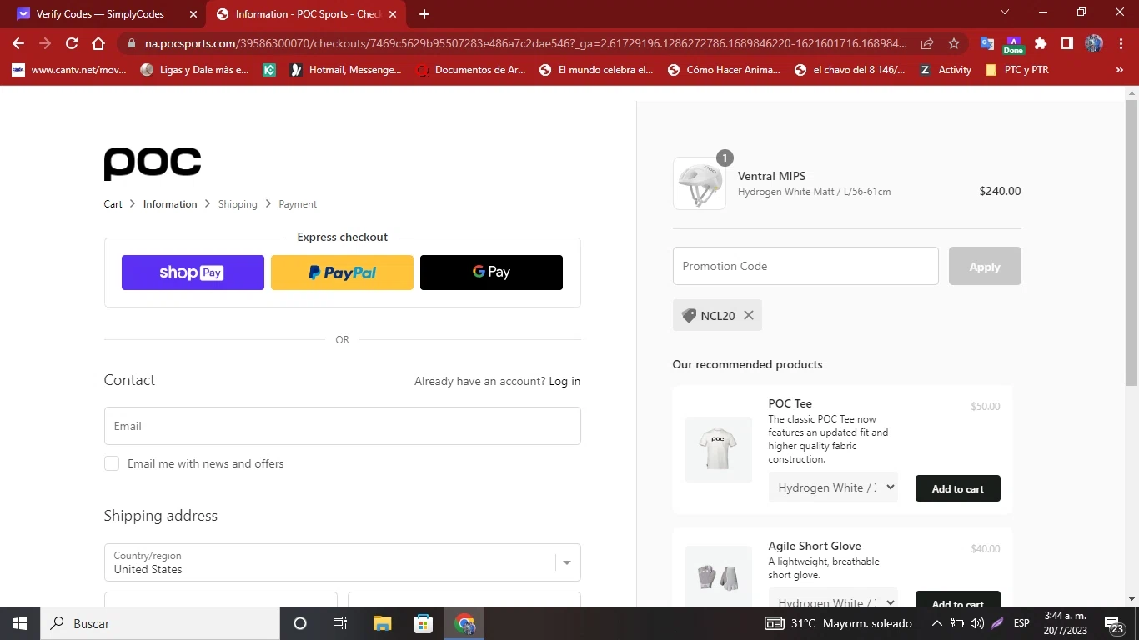The height and width of the screenshot is (640, 1139).
Task: Open the Google Translate extension icon
Action: tap(987, 43)
